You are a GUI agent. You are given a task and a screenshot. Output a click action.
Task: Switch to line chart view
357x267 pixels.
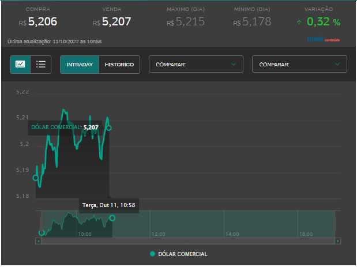point(20,64)
